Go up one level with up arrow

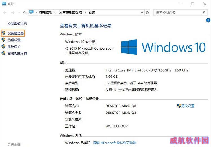click(x=25, y=13)
